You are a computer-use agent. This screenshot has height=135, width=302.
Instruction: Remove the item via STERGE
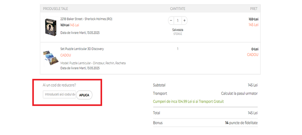[x=178, y=34]
